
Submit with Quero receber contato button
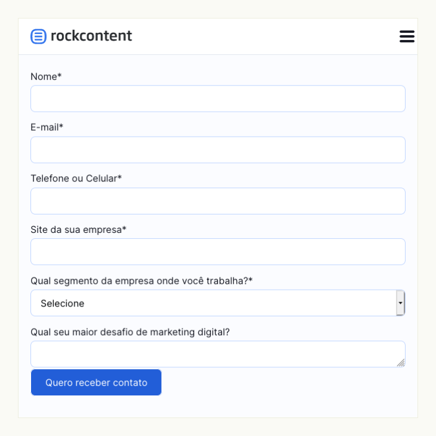(x=96, y=382)
